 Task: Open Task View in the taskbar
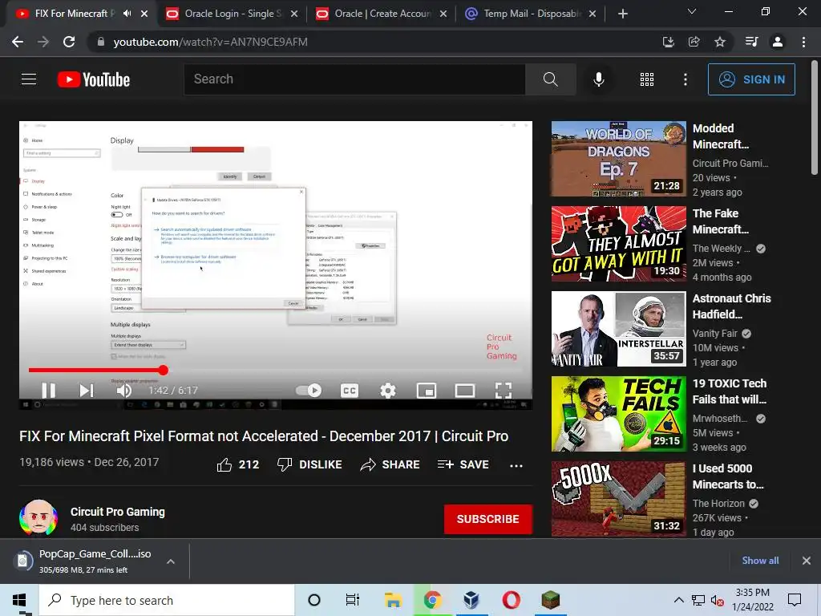(353, 600)
